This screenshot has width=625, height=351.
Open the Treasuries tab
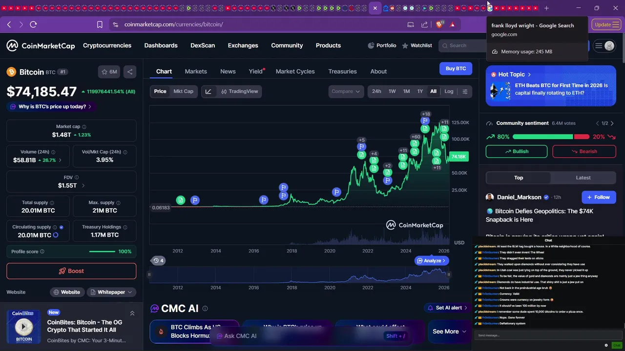(x=342, y=72)
